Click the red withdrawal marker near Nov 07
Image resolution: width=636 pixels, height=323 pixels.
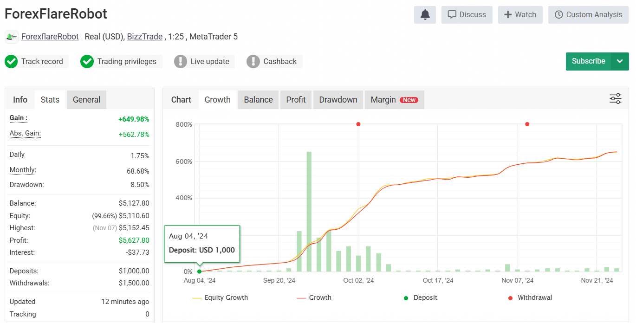click(527, 124)
